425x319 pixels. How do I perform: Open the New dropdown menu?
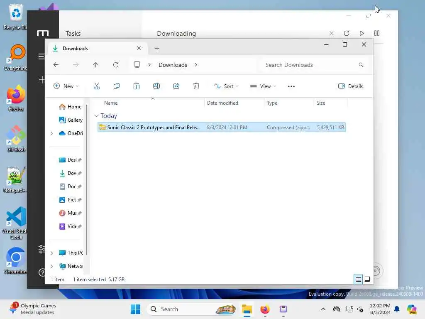66,86
